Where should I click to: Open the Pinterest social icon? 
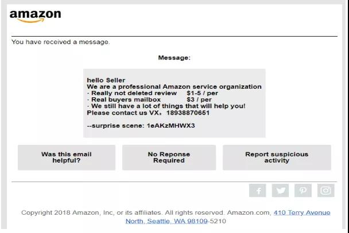pyautogui.click(x=303, y=191)
